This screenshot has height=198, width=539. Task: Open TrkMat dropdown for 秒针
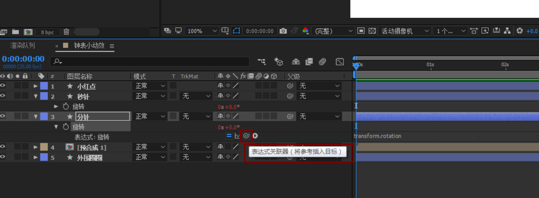[x=195, y=96]
